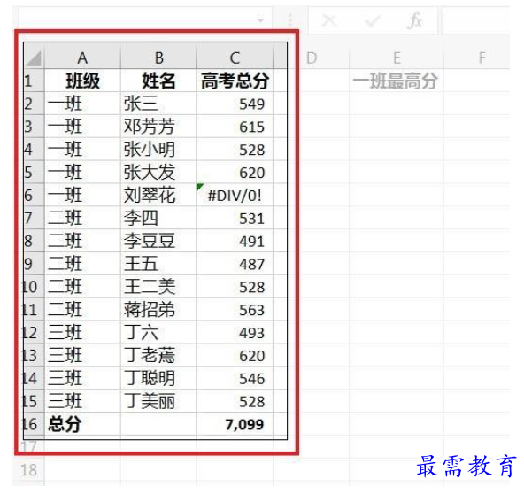The width and height of the screenshot is (524, 494).
Task: Select the score cell 491
Action: (x=235, y=241)
